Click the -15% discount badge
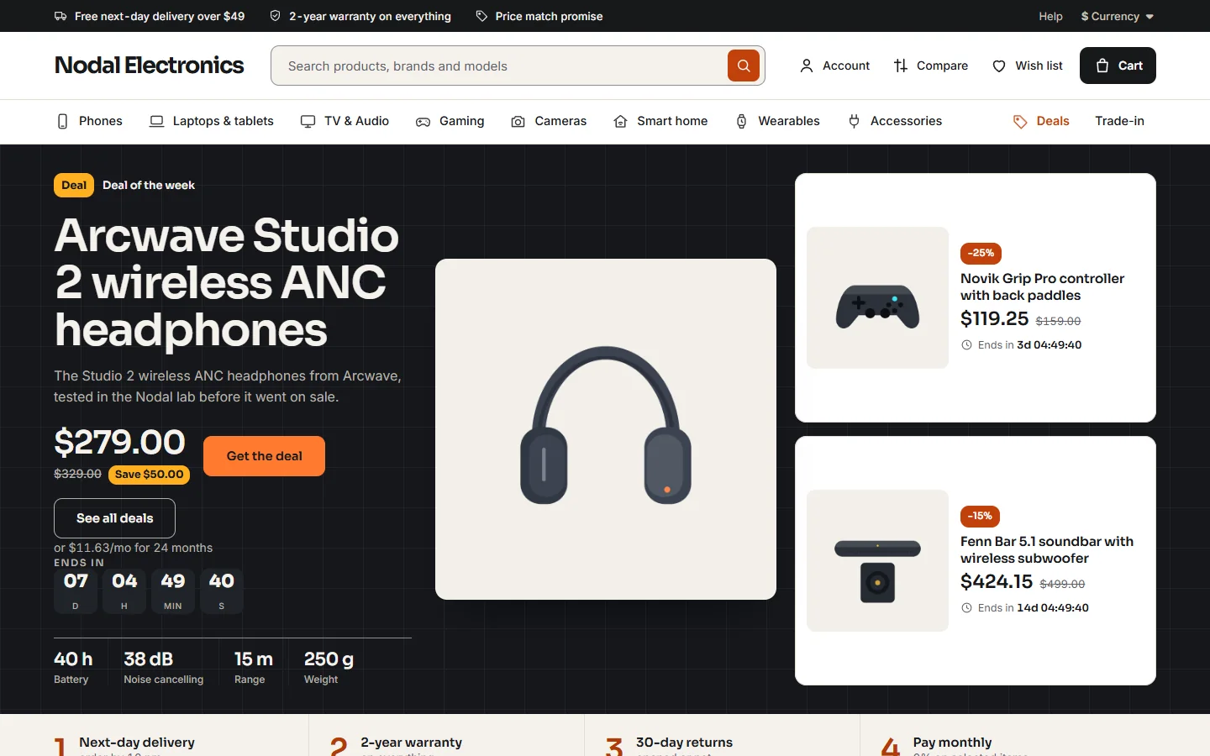Image resolution: width=1210 pixels, height=756 pixels. coord(980,516)
